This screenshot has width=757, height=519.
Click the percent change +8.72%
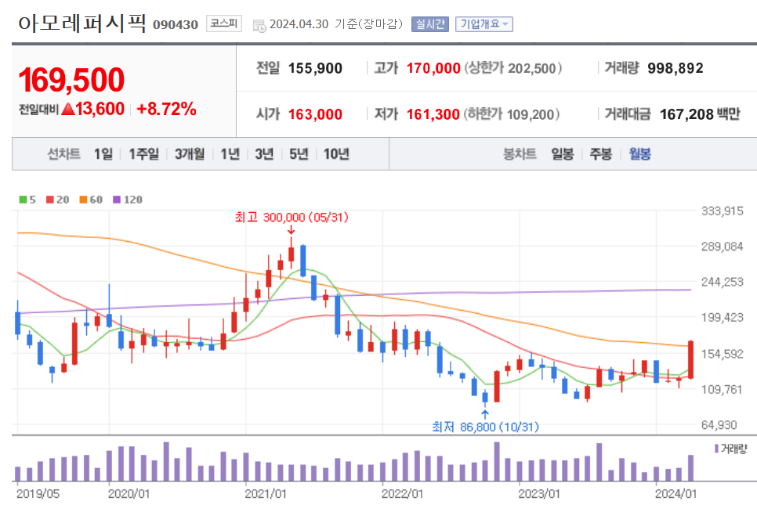pyautogui.click(x=167, y=109)
